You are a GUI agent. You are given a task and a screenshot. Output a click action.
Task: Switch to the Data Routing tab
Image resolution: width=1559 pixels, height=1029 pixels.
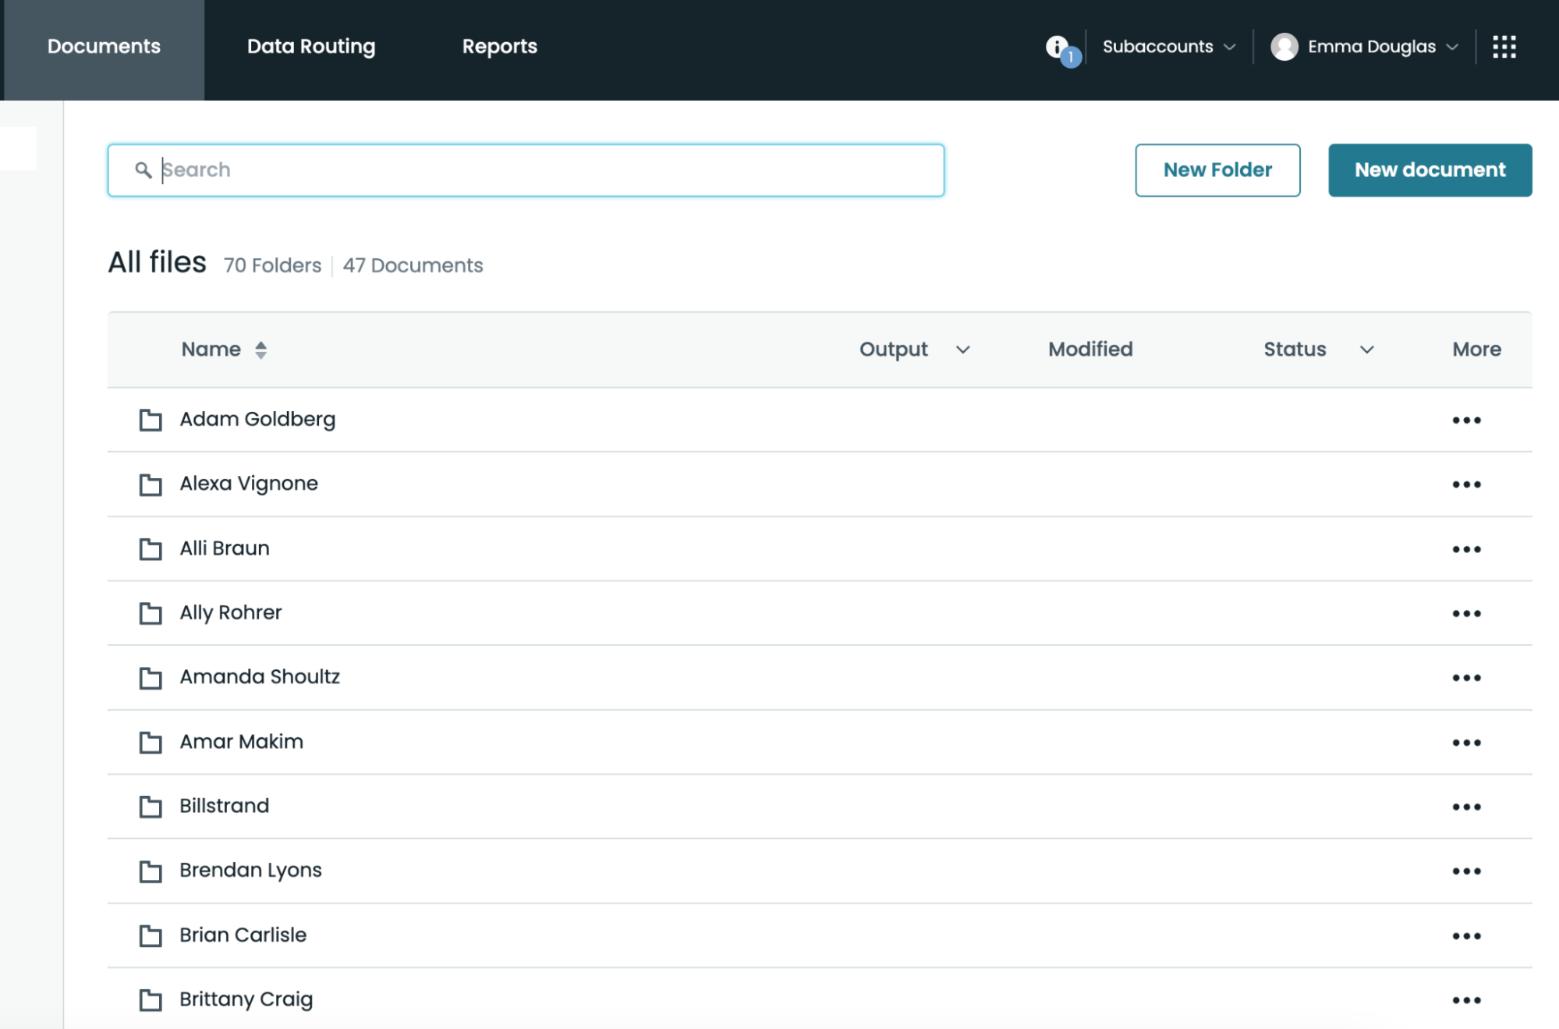(311, 47)
